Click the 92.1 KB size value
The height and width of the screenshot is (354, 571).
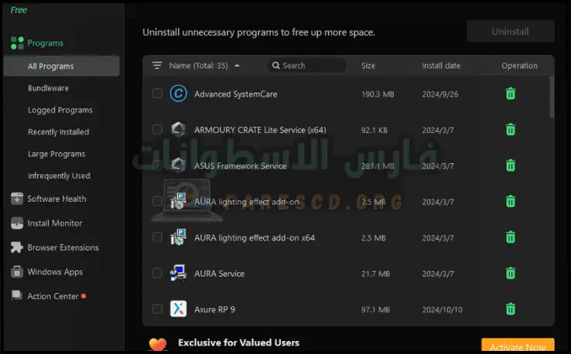[374, 130]
